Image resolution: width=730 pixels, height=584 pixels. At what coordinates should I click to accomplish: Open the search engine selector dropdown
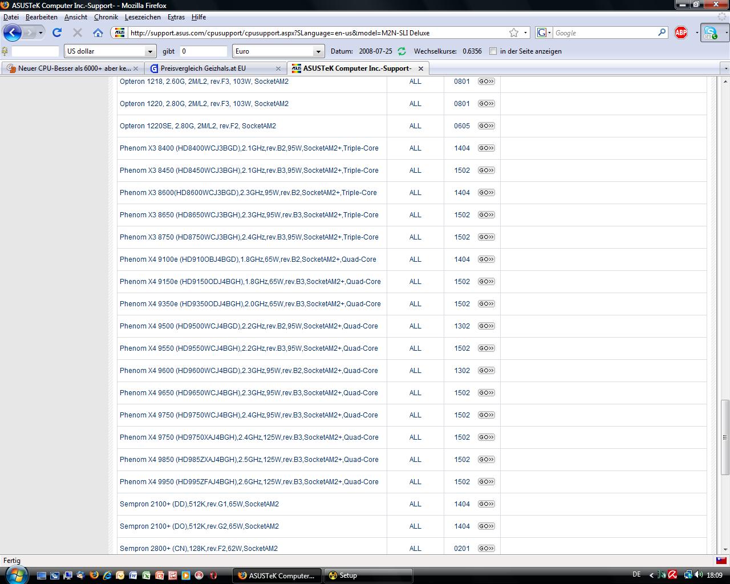pos(544,33)
